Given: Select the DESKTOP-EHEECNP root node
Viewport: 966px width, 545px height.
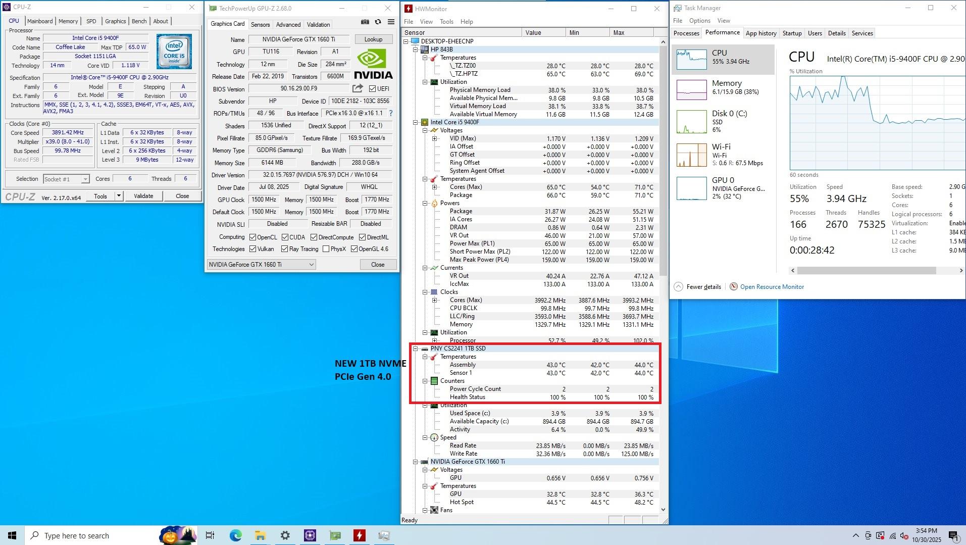Looking at the screenshot, I should 447,41.
